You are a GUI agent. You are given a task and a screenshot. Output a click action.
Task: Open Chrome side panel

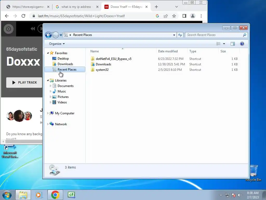pyautogui.click(x=184, y=16)
